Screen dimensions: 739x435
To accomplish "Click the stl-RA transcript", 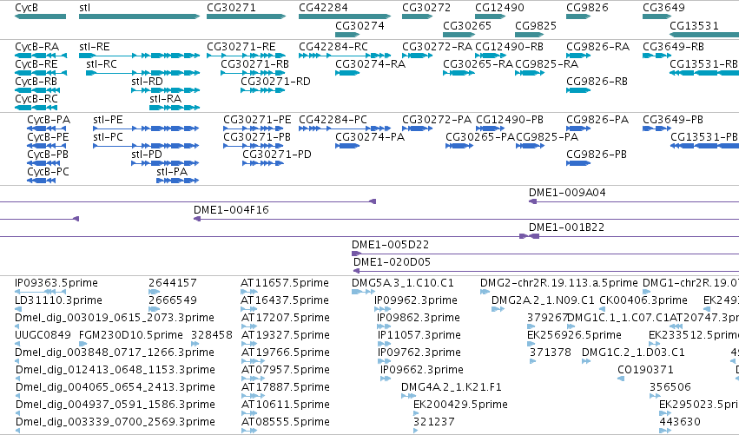I will [x=175, y=108].
